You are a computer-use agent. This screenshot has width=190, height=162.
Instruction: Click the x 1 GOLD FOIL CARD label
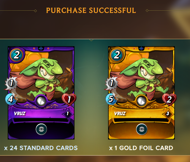tap(141, 148)
